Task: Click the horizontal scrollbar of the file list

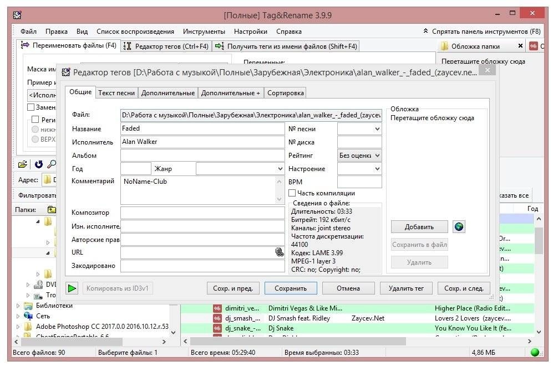Action: (298, 341)
